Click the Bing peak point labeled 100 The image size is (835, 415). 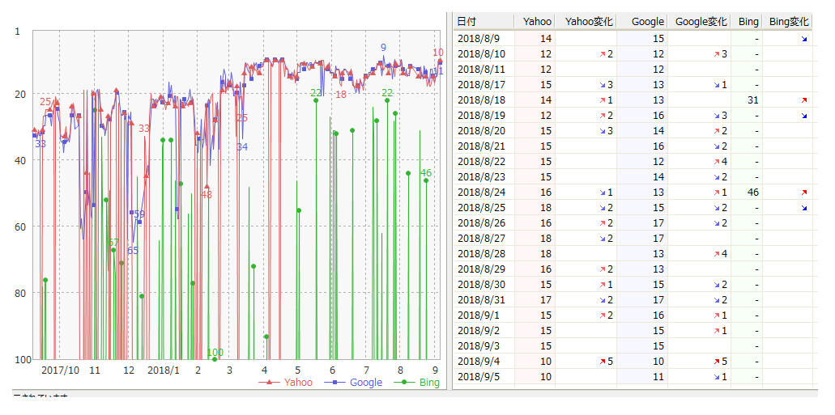tap(215, 359)
